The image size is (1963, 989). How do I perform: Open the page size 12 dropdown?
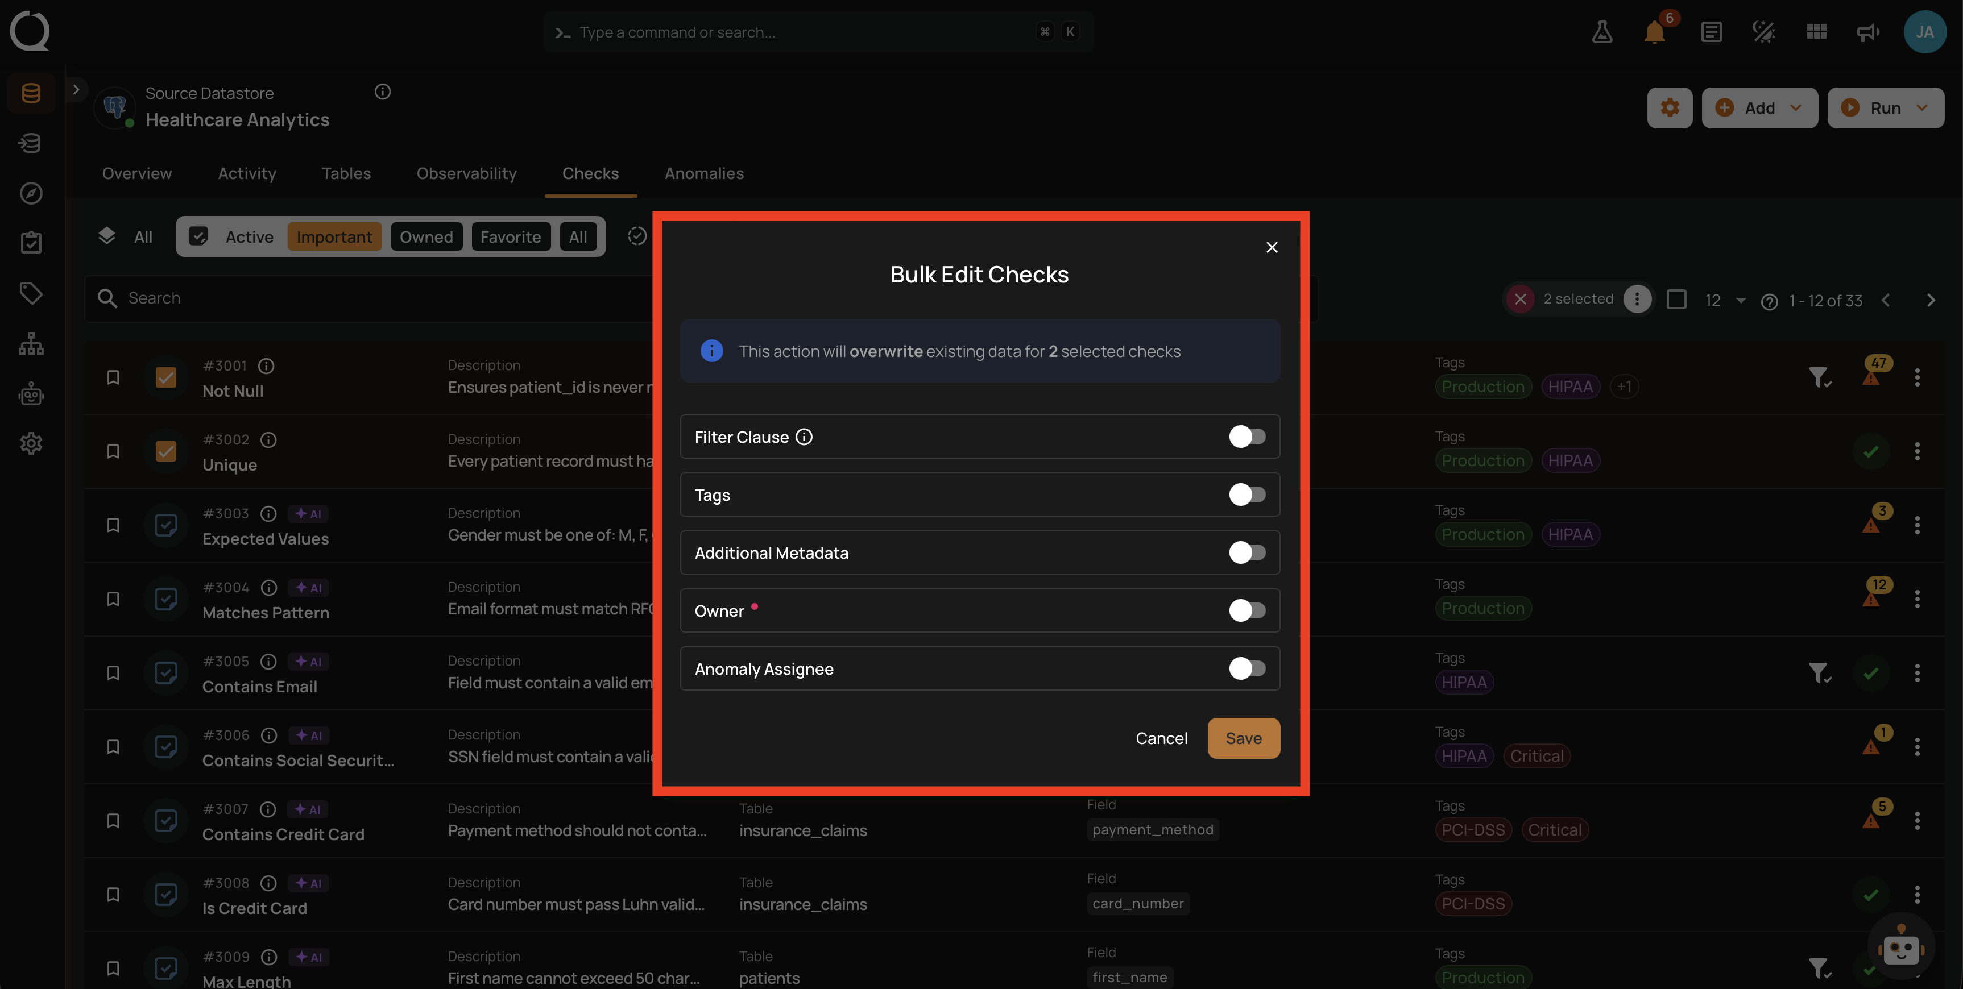pos(1725,300)
